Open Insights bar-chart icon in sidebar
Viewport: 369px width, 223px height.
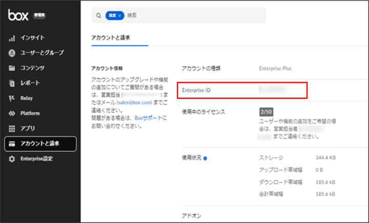[x=12, y=38]
